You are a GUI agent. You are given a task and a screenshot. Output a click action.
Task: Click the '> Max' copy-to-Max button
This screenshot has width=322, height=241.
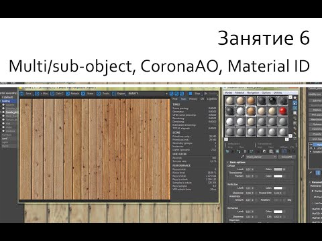click(x=42, y=94)
